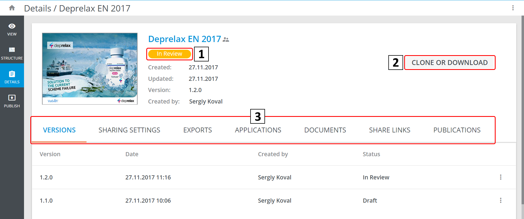Open the Publish section in the sidebar
524x219 pixels.
point(12,101)
